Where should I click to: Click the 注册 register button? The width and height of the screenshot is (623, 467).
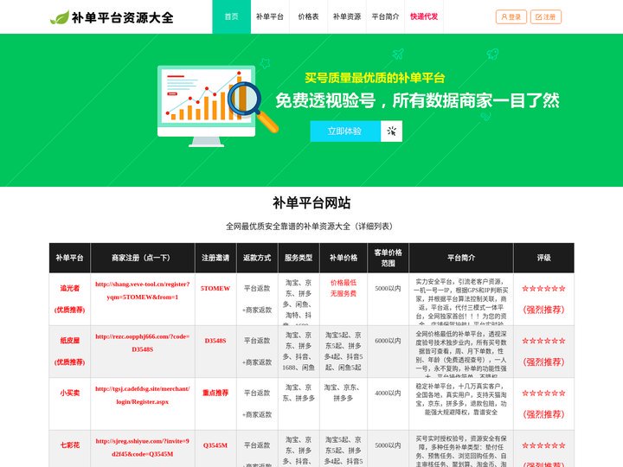545,17
